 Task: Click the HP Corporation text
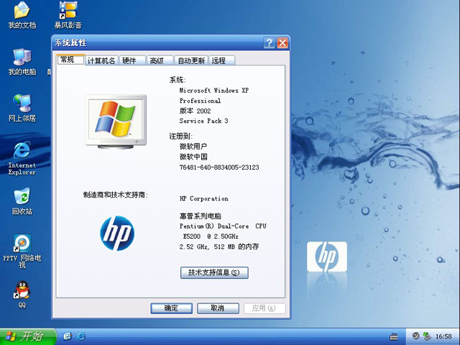point(204,198)
